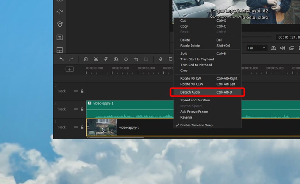The width and height of the screenshot is (300, 184).
Task: Add a keyframe with the diamond icon
Action: click(x=126, y=59)
